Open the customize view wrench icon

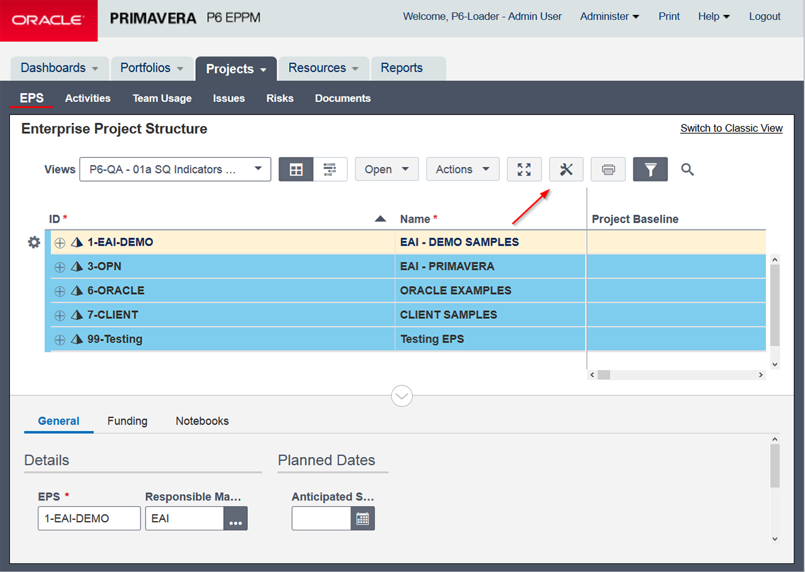[x=566, y=169]
